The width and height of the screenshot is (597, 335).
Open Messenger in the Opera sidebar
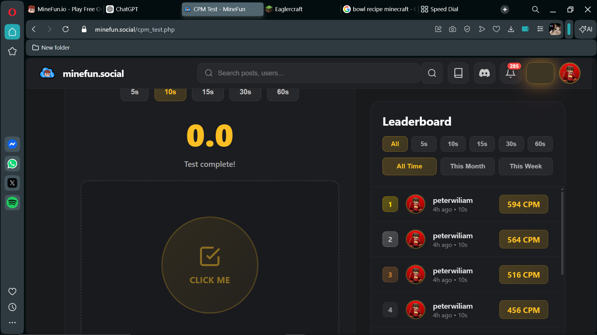[x=12, y=144]
